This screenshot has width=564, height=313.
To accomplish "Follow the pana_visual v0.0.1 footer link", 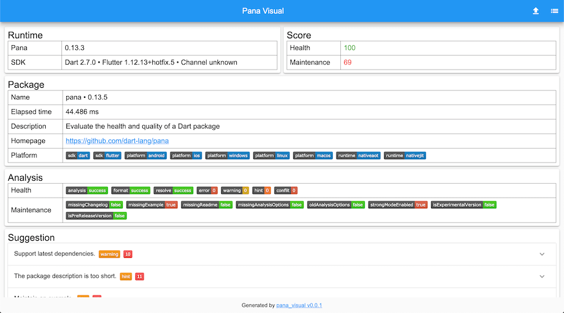I will tap(299, 305).
